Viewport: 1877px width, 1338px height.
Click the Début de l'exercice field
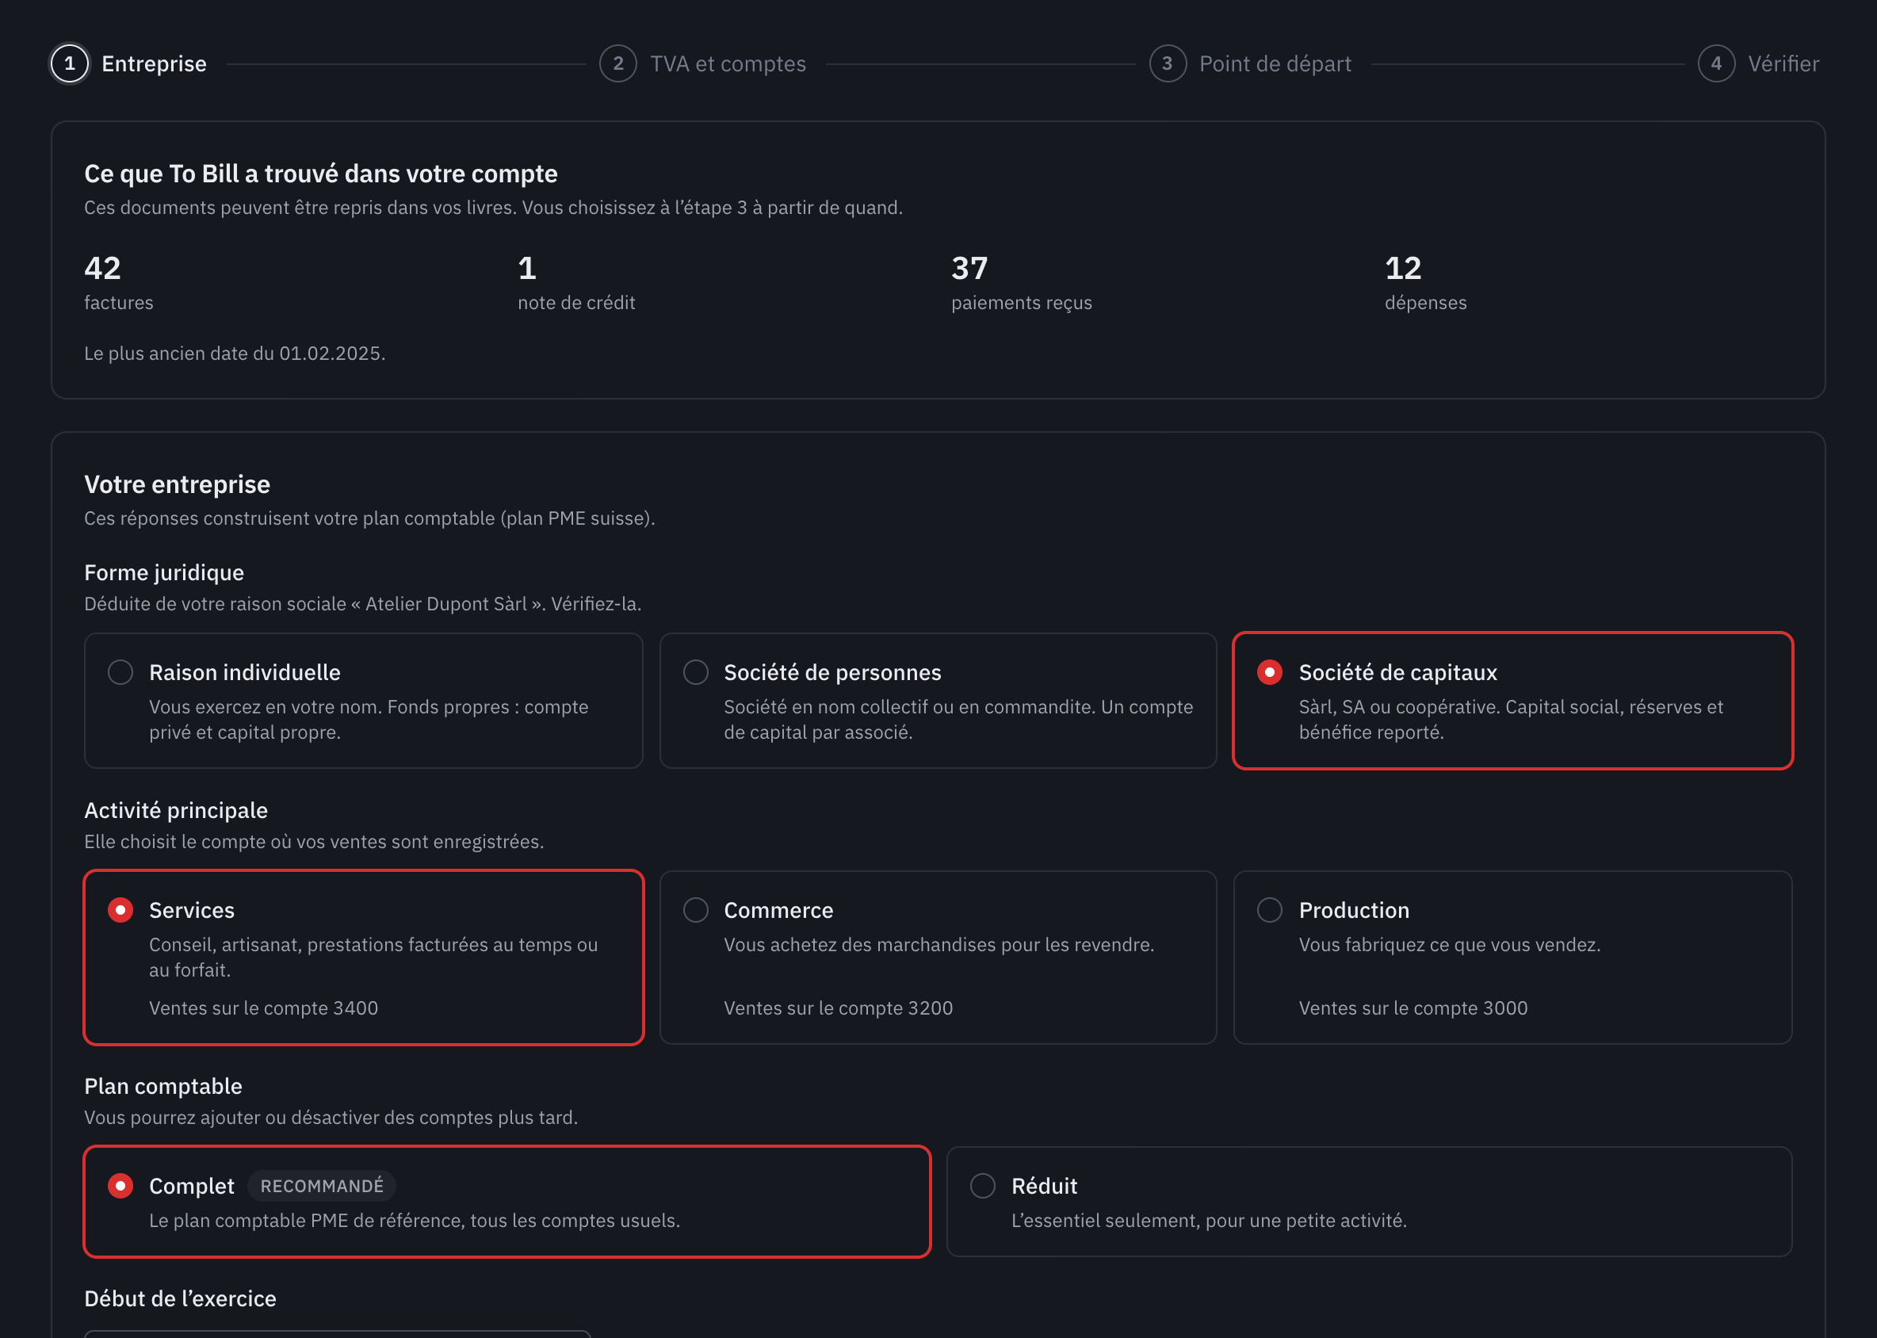point(338,1333)
